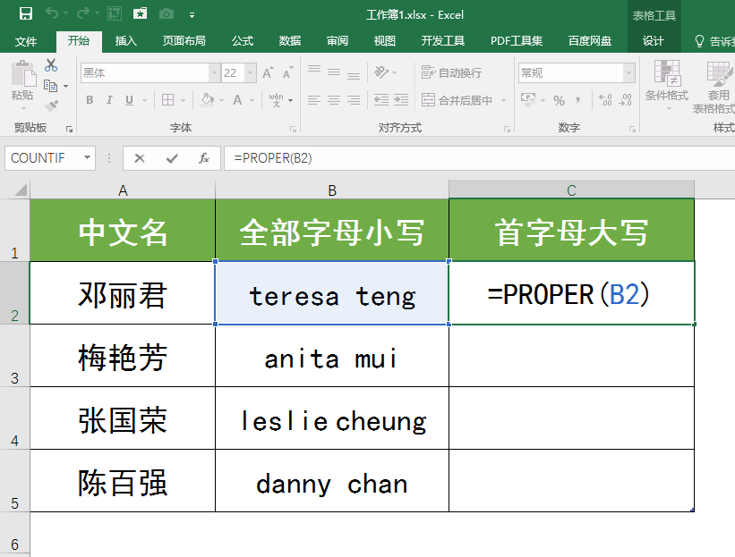Click the Format Painter brush icon
Screen dimensions: 735x557
click(x=51, y=105)
